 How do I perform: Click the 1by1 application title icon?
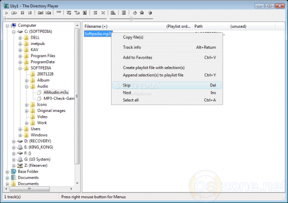[6, 6]
